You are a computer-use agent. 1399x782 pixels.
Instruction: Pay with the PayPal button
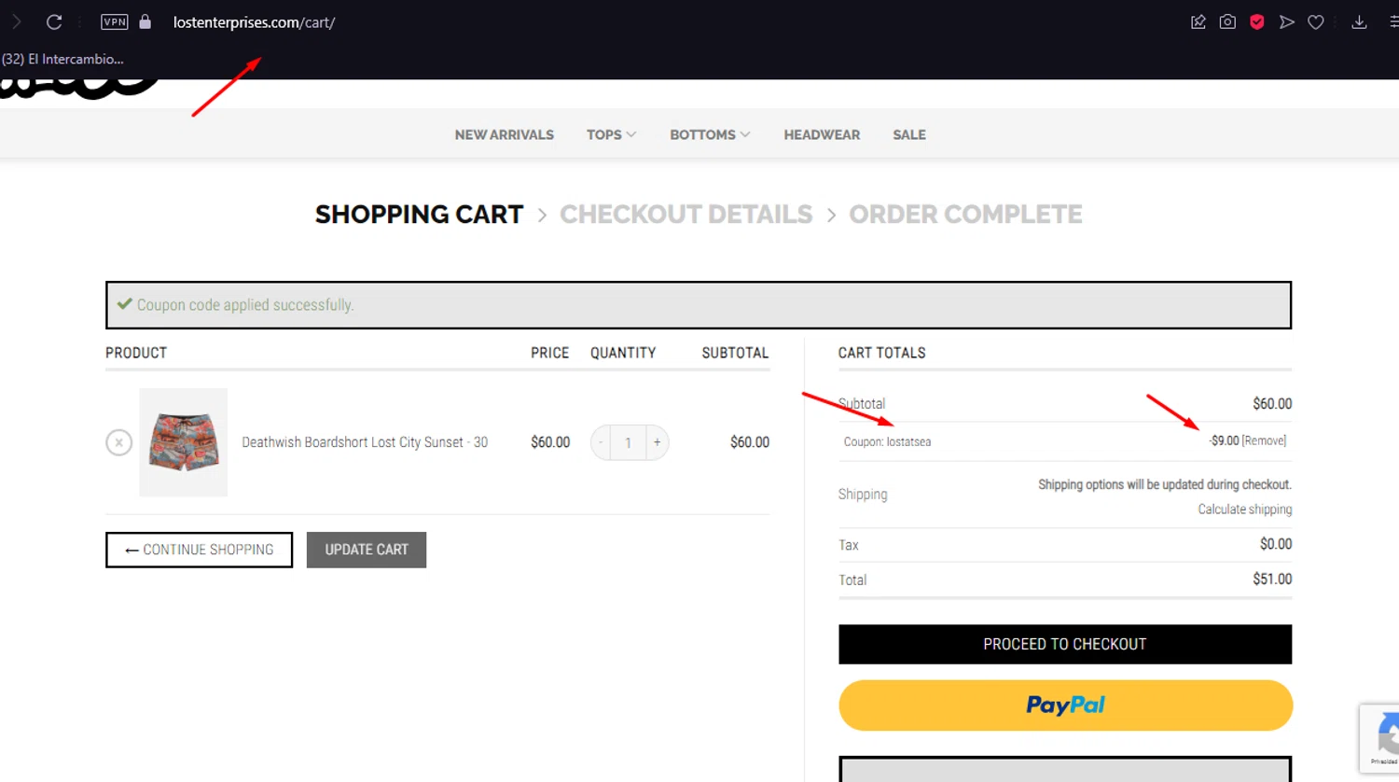[1065, 705]
